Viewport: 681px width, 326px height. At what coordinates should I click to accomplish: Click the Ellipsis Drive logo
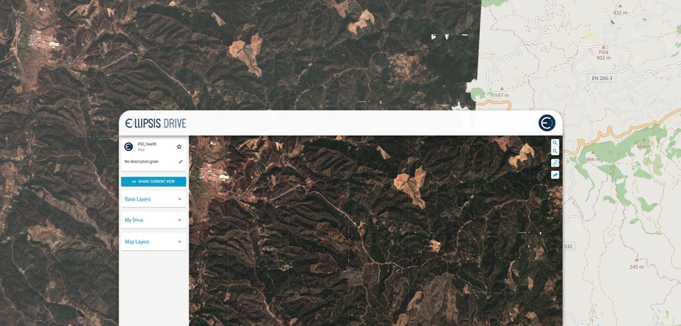coord(156,123)
